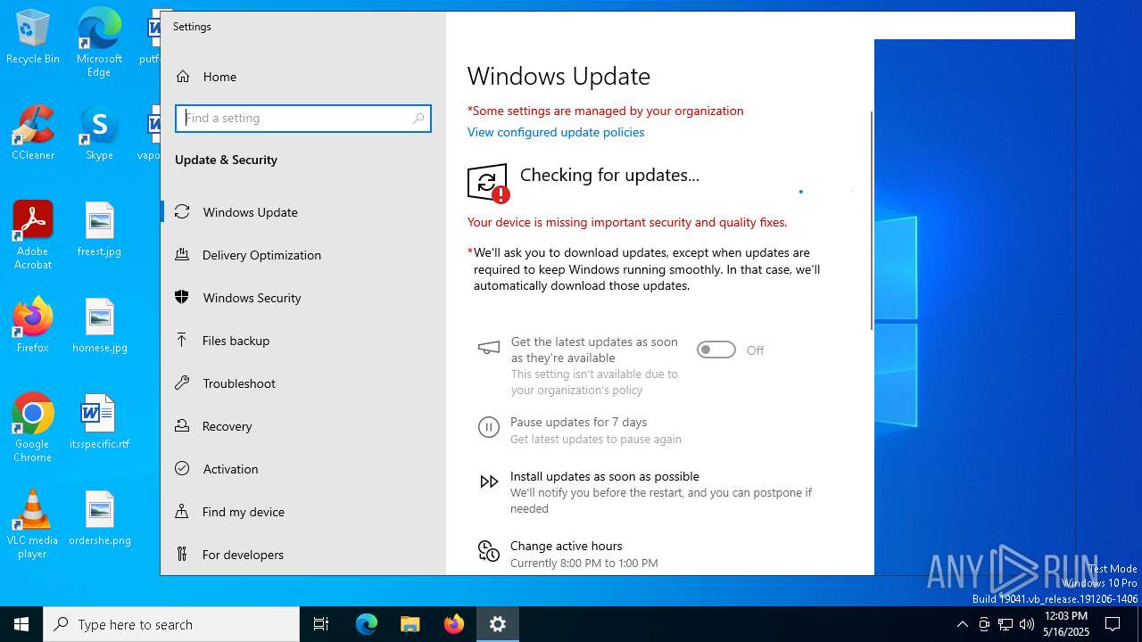Click the taskbar Type here to search box

tap(171, 624)
